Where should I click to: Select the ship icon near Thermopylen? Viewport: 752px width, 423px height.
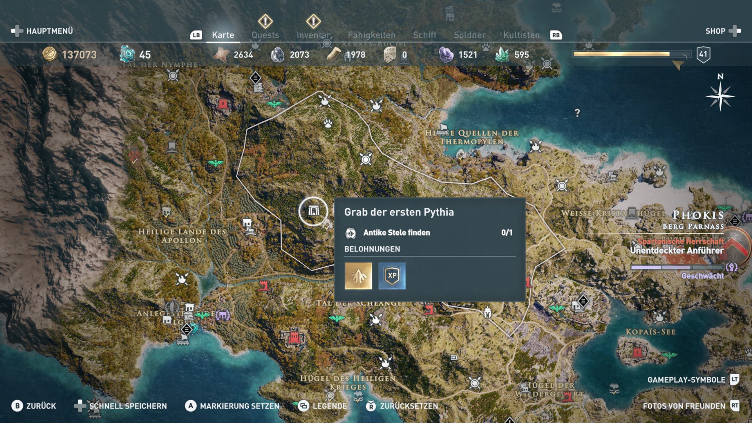pos(443,128)
